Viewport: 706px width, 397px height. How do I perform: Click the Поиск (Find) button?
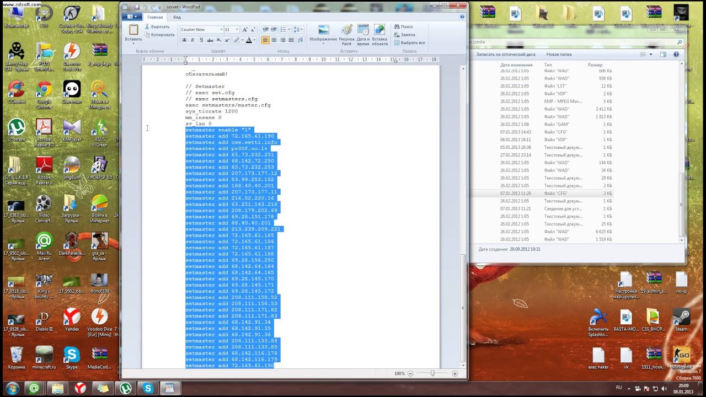[403, 26]
